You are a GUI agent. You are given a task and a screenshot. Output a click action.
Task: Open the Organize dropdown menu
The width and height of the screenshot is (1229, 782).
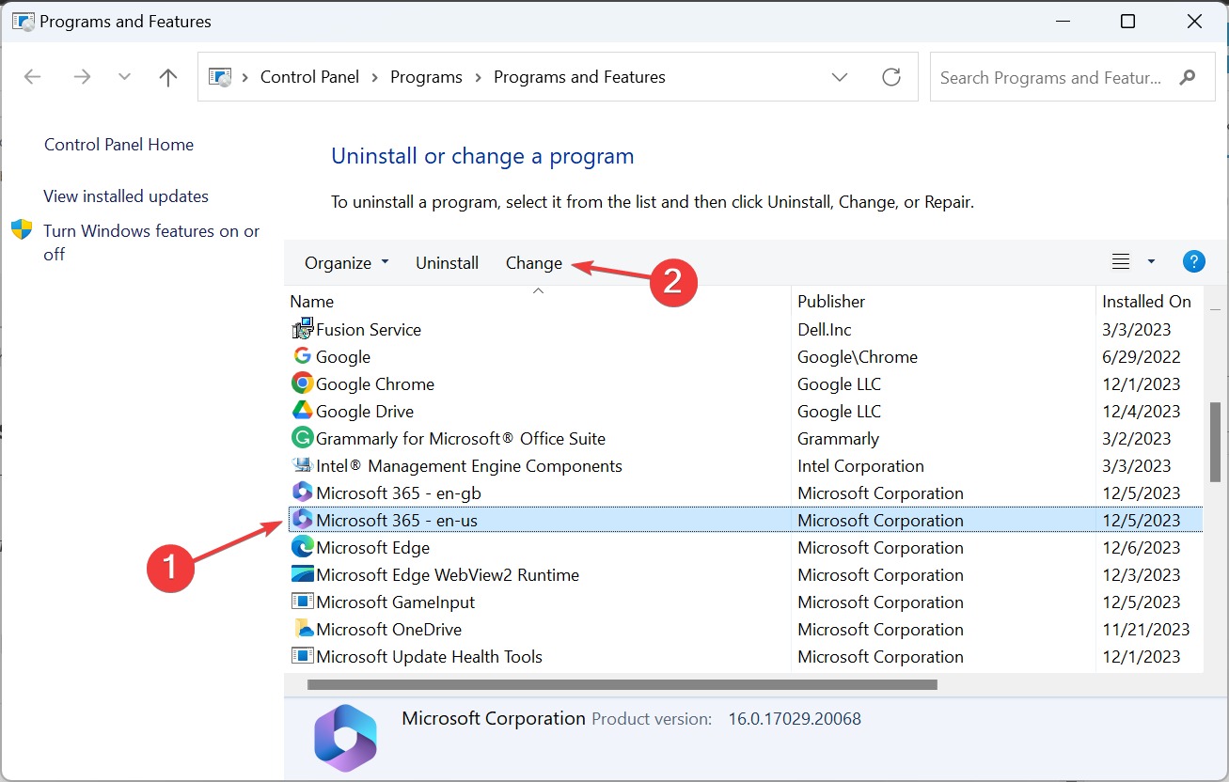(346, 263)
